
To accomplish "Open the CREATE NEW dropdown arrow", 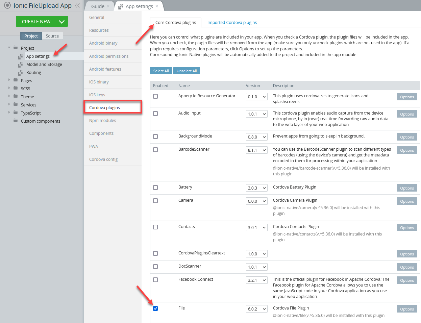I will [x=61, y=22].
